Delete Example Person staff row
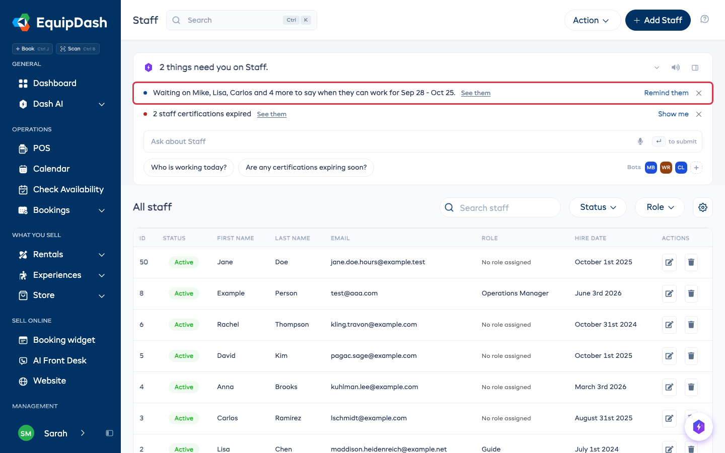Viewport: 725px width, 453px height. click(x=691, y=293)
